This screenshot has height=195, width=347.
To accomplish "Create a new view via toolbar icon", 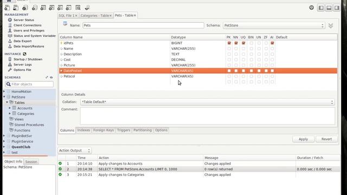I will click(52, 8).
